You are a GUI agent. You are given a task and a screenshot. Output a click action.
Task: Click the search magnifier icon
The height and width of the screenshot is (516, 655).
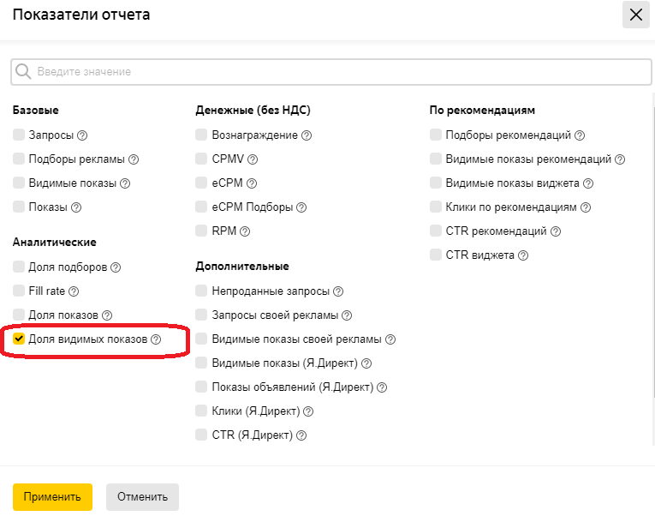(x=23, y=71)
